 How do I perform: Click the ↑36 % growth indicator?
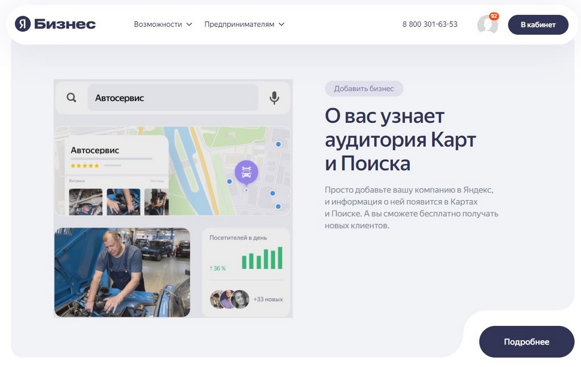[x=218, y=268]
